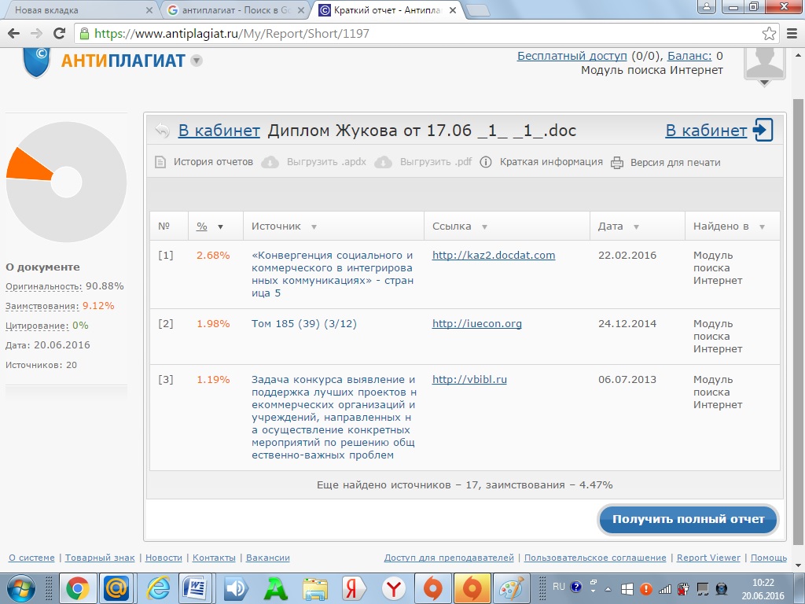Viewport: 805px width, 604px height.
Task: Open the Найдено в column dropdown arrow
Action: [x=762, y=226]
